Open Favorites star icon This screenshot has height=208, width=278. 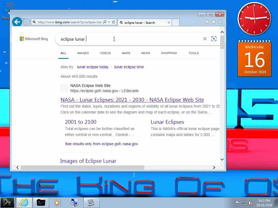pos(213,22)
